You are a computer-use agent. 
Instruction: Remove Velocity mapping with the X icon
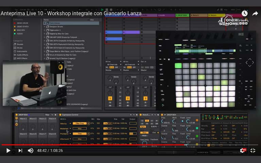(89, 123)
